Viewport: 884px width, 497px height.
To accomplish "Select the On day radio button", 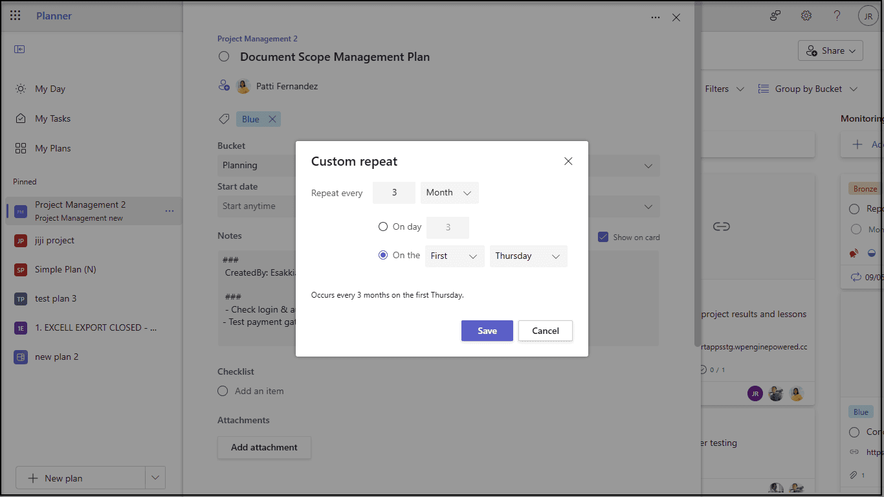I will (x=383, y=227).
